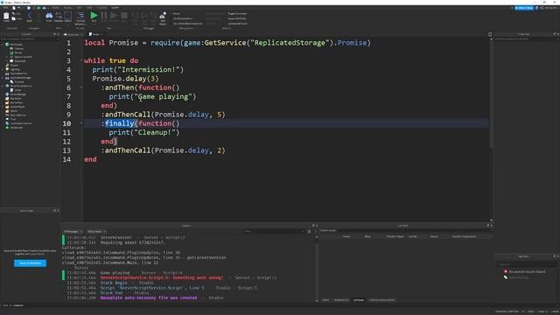This screenshot has height=315, width=560.
Task: Select the Script editor tab
Action: pyautogui.click(x=94, y=34)
